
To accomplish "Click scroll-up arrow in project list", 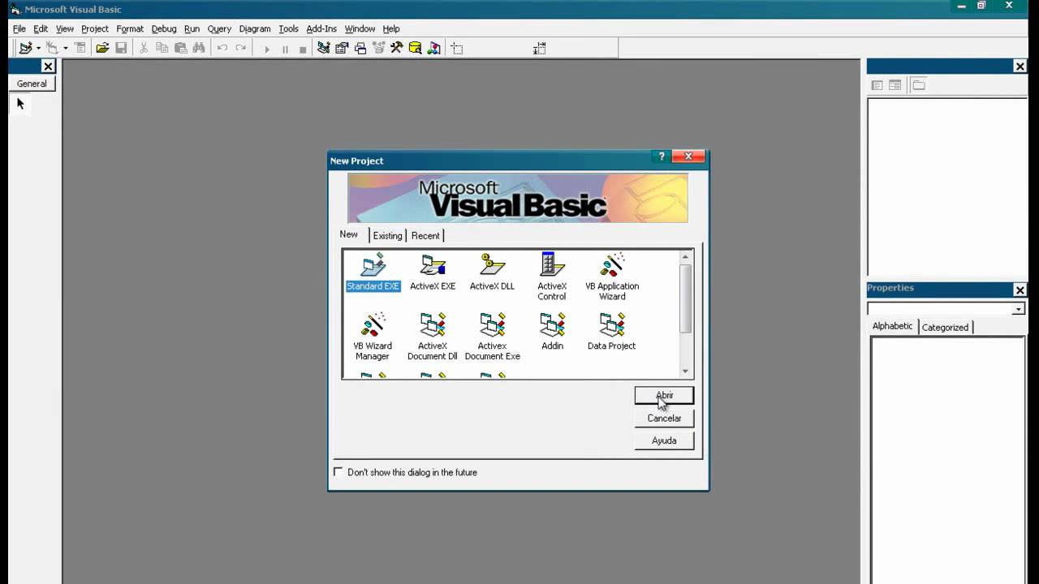I will click(x=686, y=257).
